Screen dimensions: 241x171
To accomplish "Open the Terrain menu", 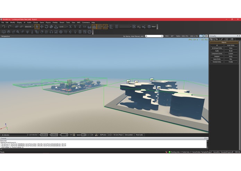I will pyautogui.click(x=62, y=22).
